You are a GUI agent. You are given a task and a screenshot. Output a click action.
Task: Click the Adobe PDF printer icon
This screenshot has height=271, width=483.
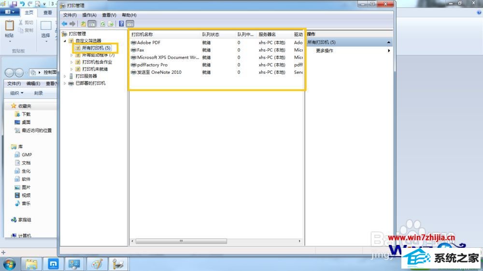click(x=133, y=43)
